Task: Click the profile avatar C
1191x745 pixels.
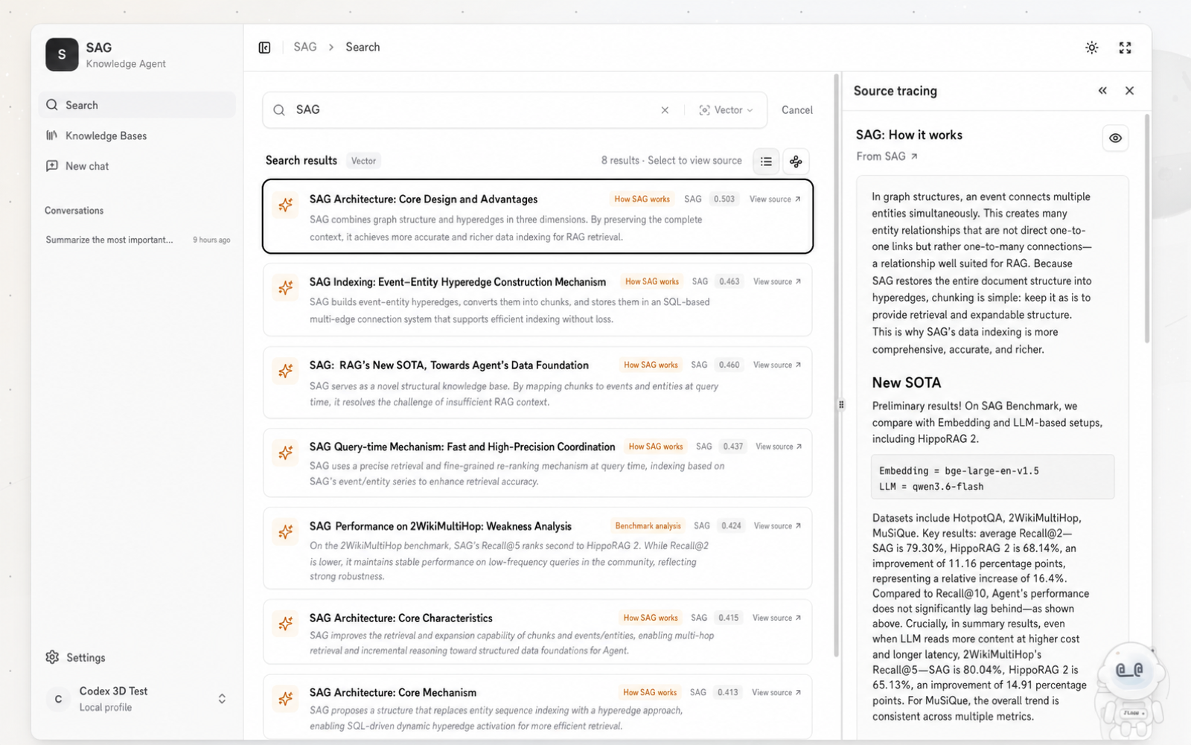Action: point(58,699)
